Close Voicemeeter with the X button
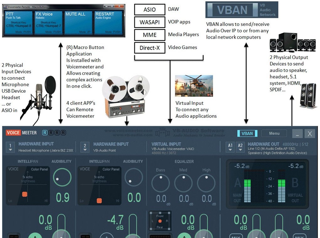 tap(310, 134)
